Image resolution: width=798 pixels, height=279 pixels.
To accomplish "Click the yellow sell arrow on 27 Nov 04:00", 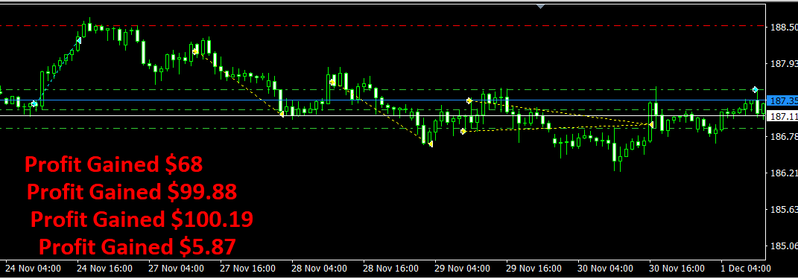I will click(x=195, y=51).
